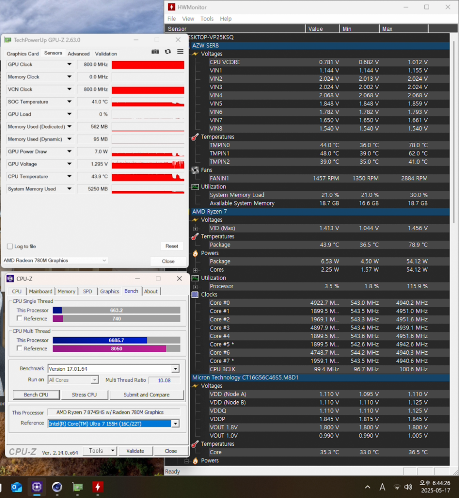Click the GPU Voltage sensor graph

[148, 164]
